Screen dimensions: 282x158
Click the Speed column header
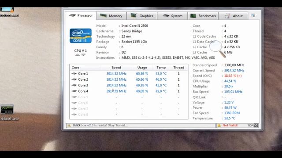click(116, 68)
